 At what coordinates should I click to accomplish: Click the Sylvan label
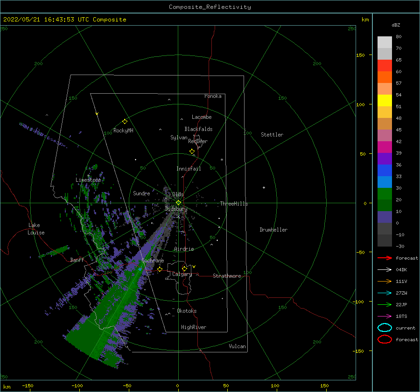179,138
